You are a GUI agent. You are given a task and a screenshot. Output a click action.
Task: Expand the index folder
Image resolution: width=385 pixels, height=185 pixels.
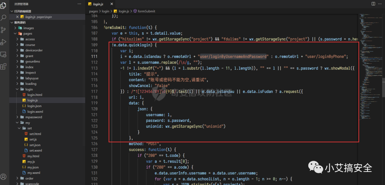[29, 67]
